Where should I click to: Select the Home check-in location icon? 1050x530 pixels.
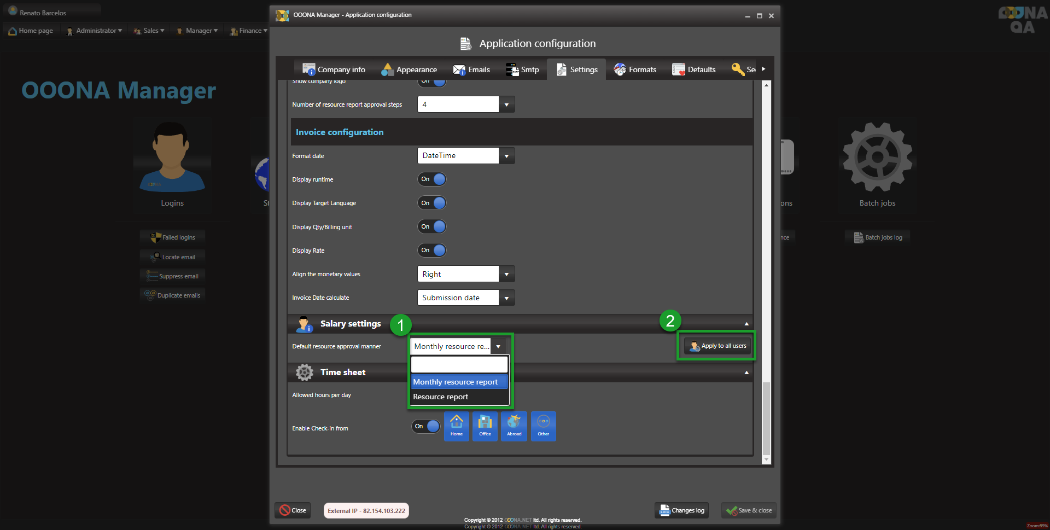tap(456, 426)
